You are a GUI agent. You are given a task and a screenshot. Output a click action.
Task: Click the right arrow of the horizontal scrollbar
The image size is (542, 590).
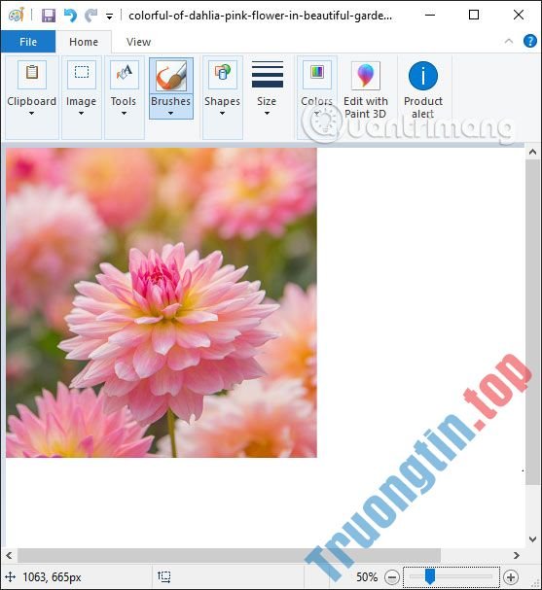517,555
